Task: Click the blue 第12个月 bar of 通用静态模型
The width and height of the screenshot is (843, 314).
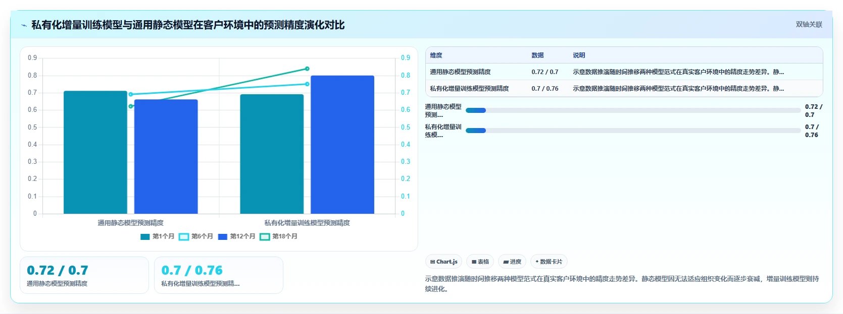Action: pyautogui.click(x=166, y=157)
